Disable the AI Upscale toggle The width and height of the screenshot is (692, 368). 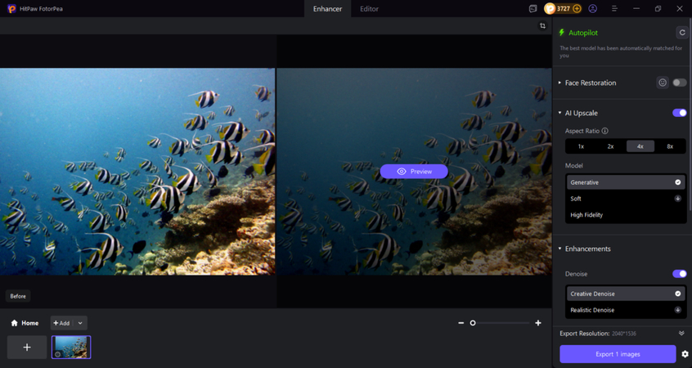[679, 113]
